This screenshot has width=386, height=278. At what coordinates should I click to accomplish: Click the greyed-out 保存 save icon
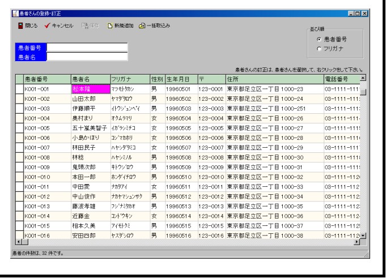tap(85, 25)
